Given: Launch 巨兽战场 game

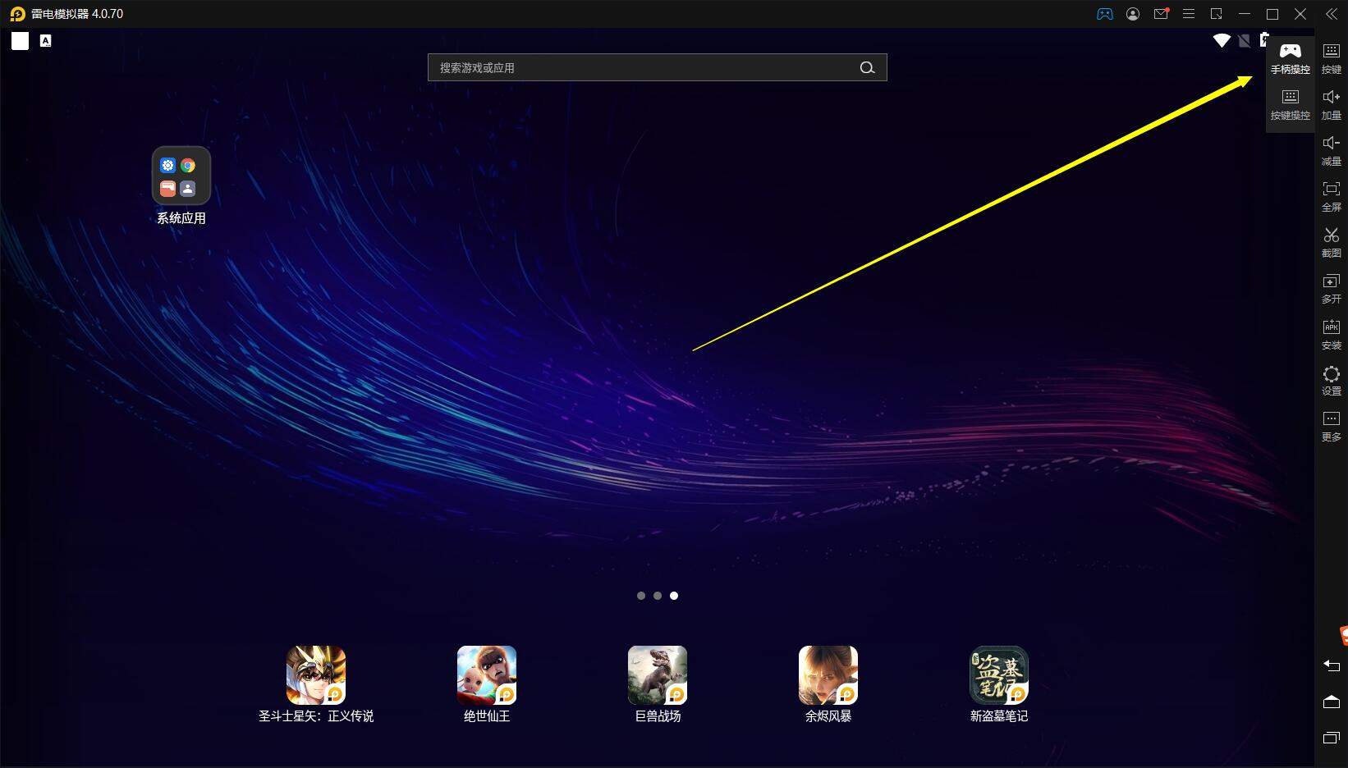Looking at the screenshot, I should tap(658, 684).
